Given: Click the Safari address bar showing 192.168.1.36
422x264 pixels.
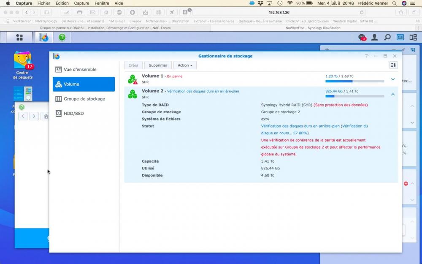Looking at the screenshot, I should tap(279, 12).
